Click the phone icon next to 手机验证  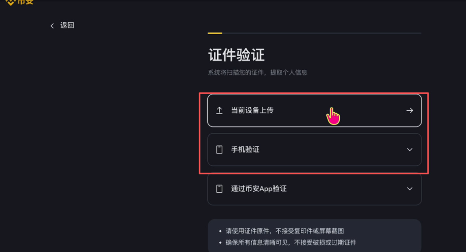pyautogui.click(x=219, y=150)
